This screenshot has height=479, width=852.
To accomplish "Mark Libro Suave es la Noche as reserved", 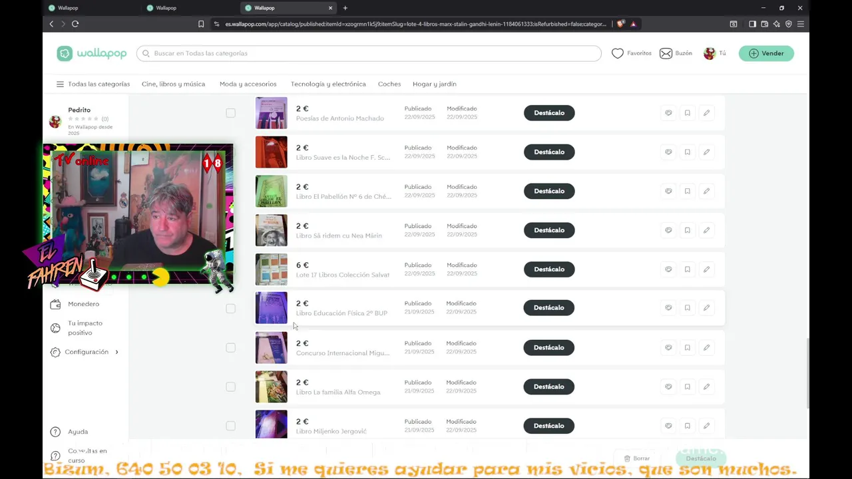I will pyautogui.click(x=688, y=152).
